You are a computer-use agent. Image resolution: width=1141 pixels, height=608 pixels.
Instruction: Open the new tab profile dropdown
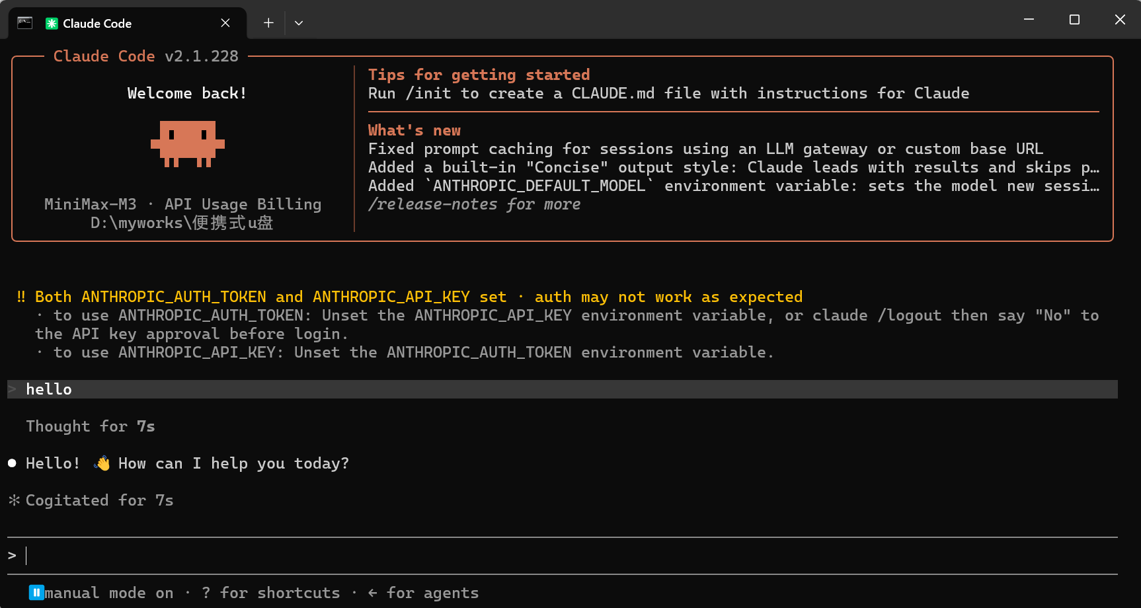[x=299, y=23]
